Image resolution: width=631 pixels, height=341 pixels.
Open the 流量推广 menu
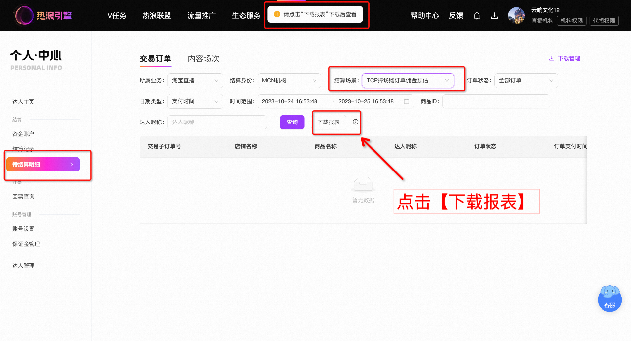pyautogui.click(x=201, y=16)
